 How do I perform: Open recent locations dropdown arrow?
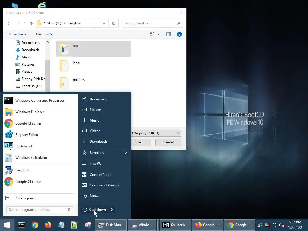click(25, 23)
